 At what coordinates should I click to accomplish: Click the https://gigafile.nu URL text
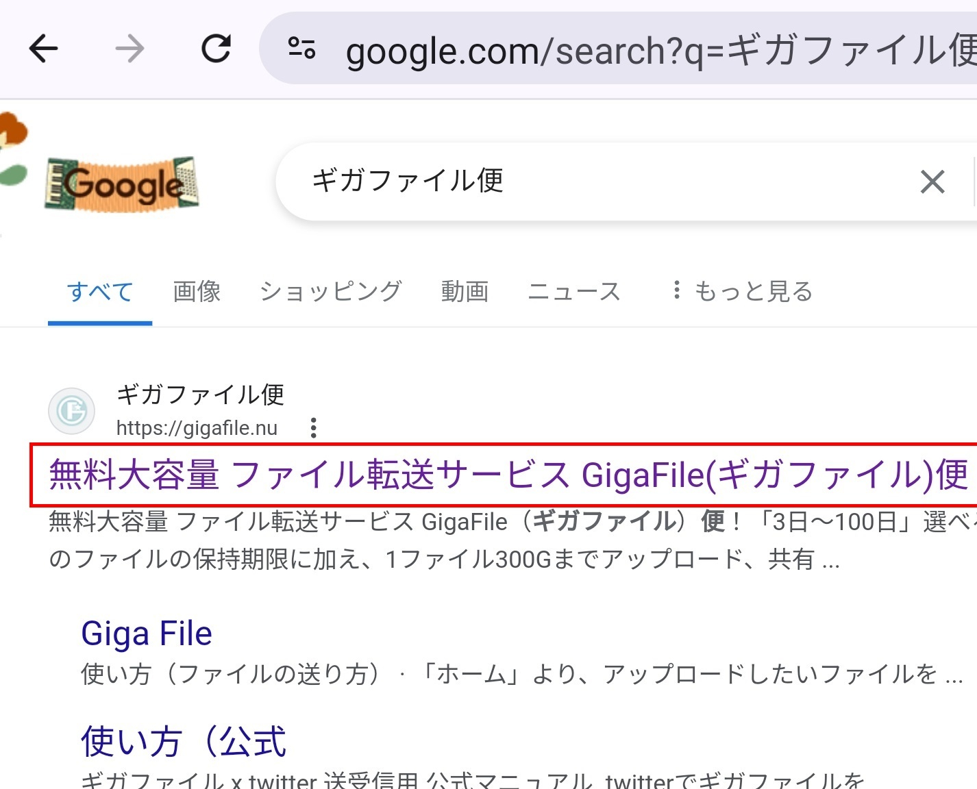click(197, 428)
